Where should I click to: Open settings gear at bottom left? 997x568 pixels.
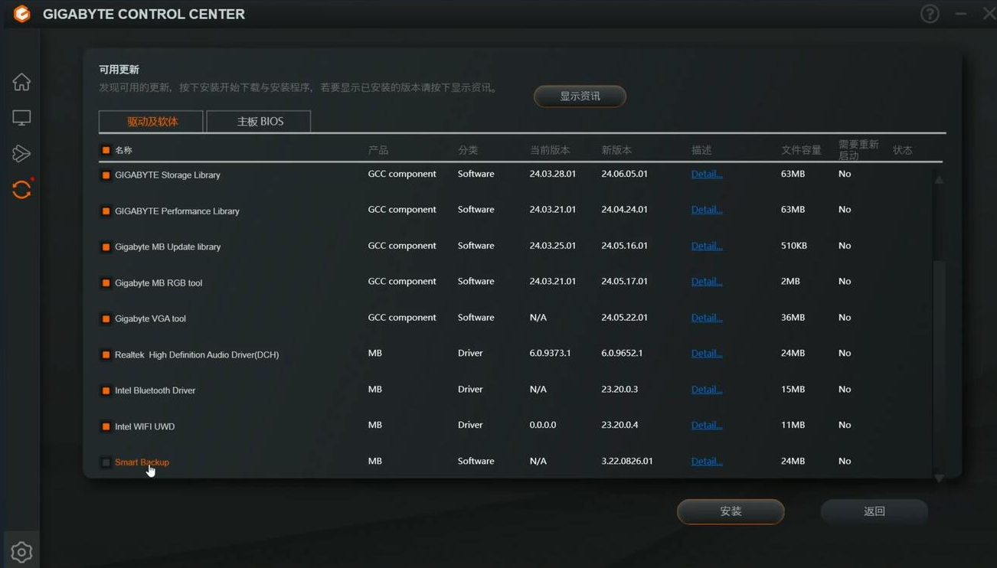click(21, 552)
